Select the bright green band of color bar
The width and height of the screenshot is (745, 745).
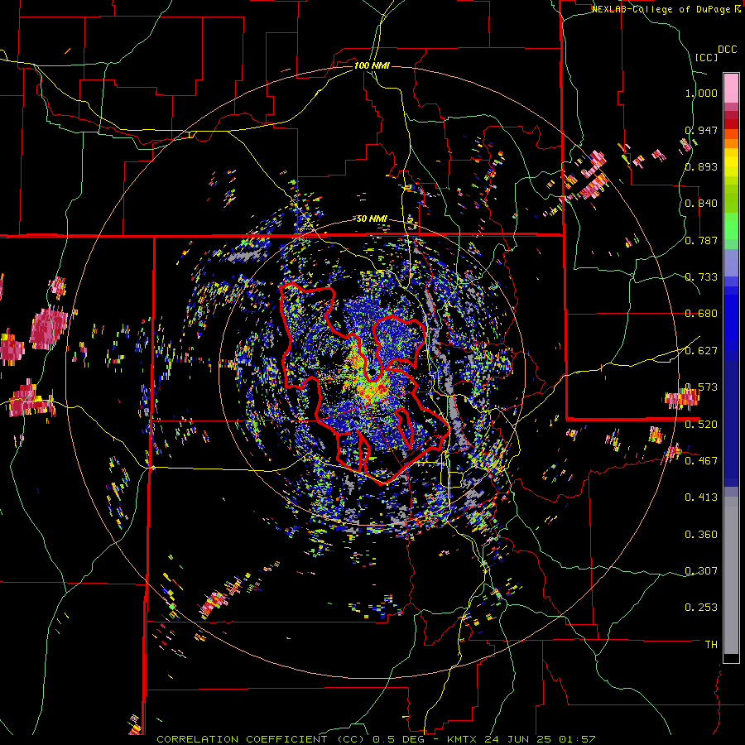(x=731, y=226)
